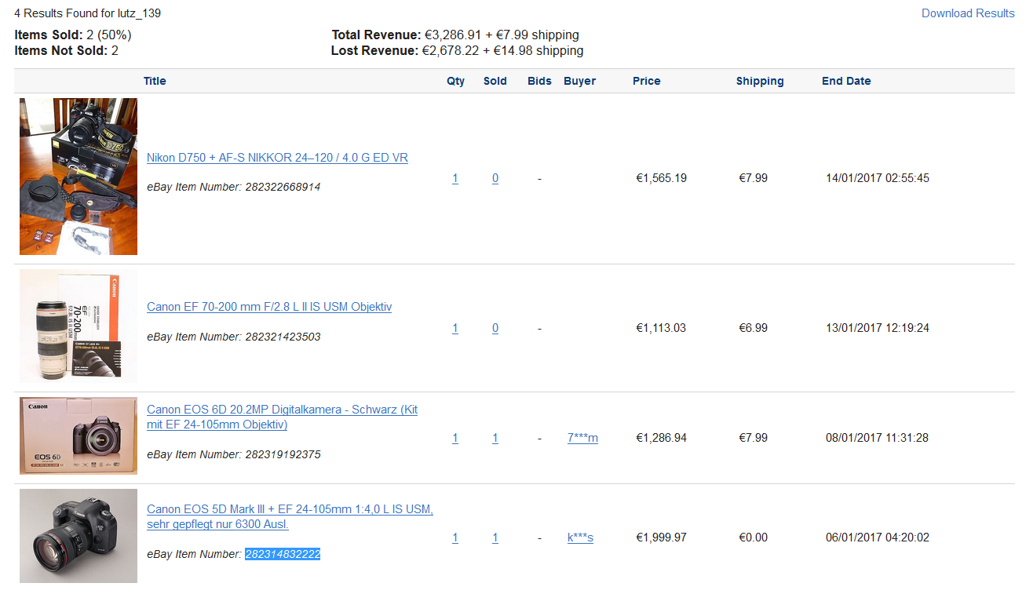Sort by the Bids column header
This screenshot has width=1033, height=594.
point(539,81)
